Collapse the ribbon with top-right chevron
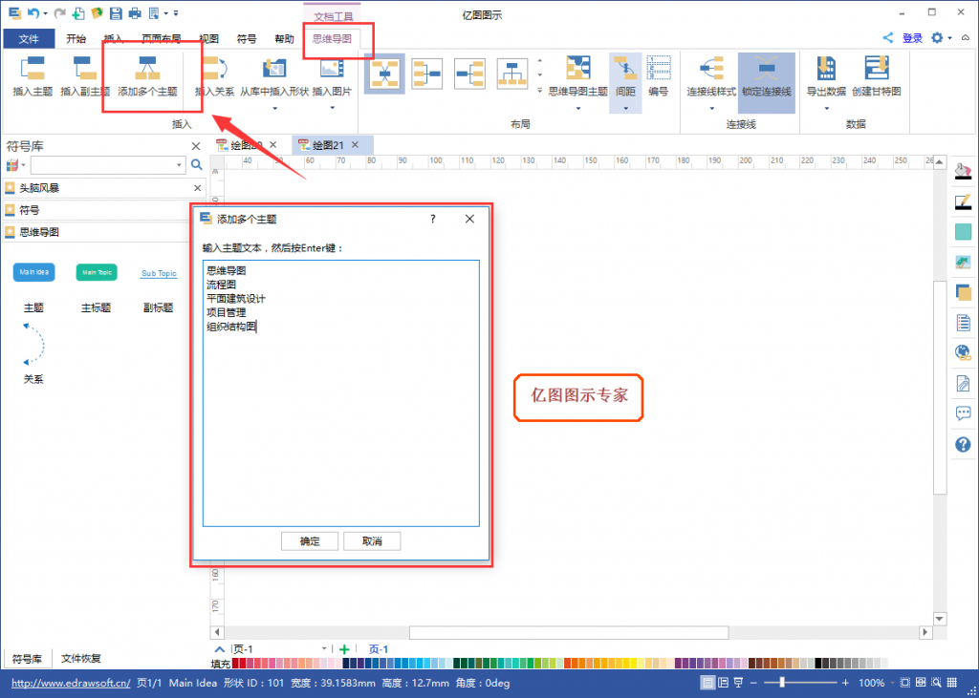 [966, 38]
